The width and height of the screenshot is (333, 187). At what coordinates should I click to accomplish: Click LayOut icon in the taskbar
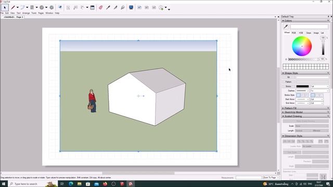point(131,184)
